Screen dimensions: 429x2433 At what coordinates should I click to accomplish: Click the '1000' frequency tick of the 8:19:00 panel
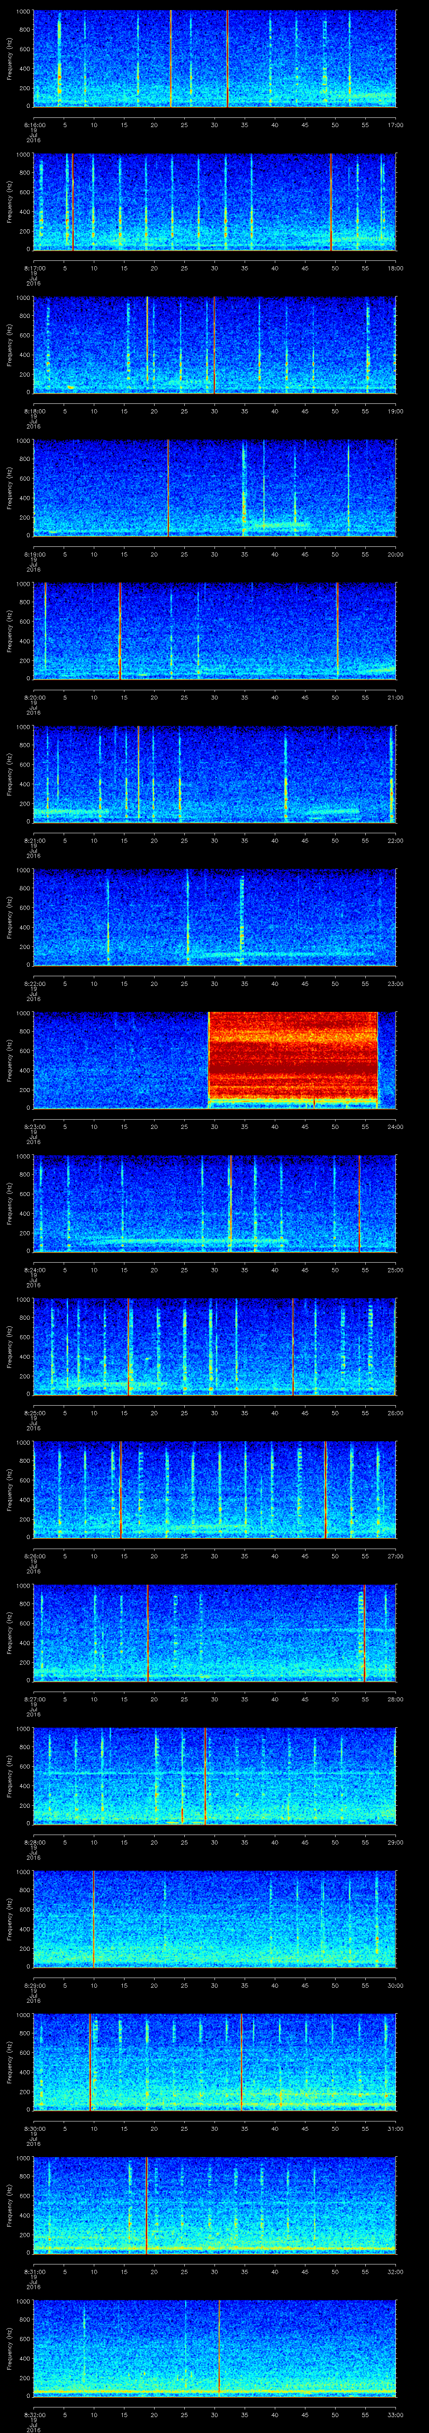tap(23, 441)
